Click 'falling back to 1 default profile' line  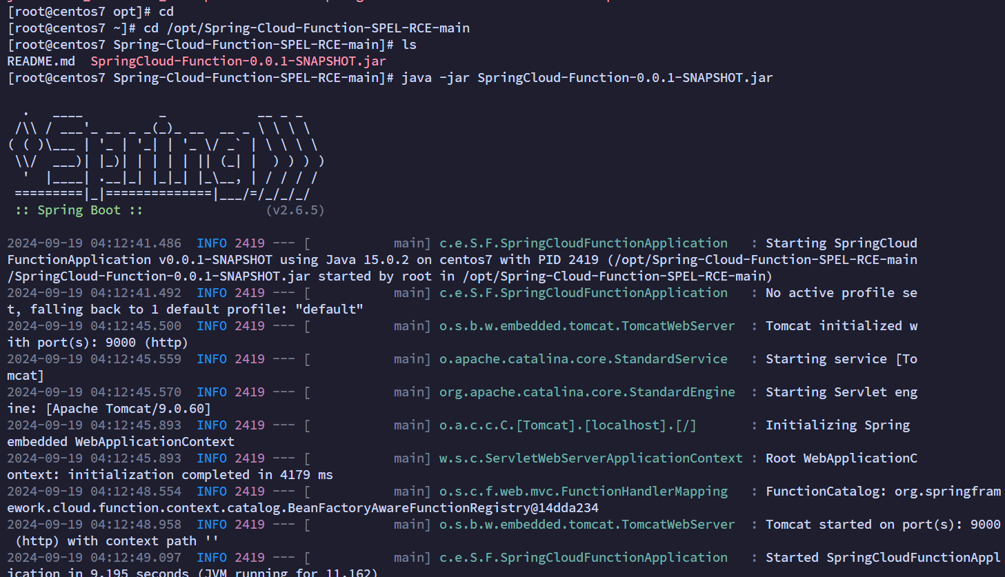[x=186, y=309]
